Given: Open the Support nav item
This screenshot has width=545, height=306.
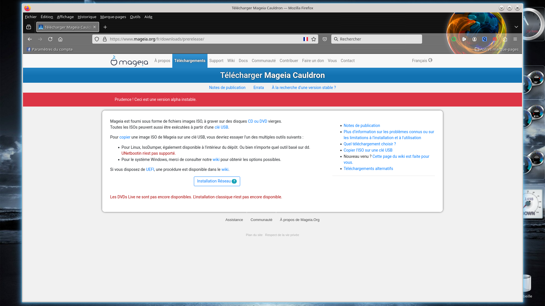Looking at the screenshot, I should (216, 61).
